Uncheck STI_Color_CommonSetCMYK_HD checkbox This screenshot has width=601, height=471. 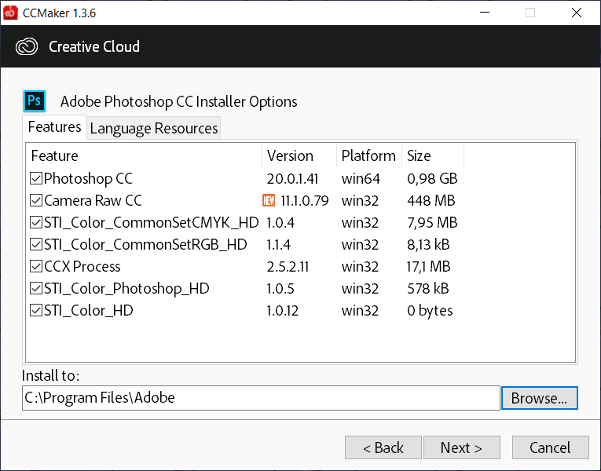tap(36, 222)
